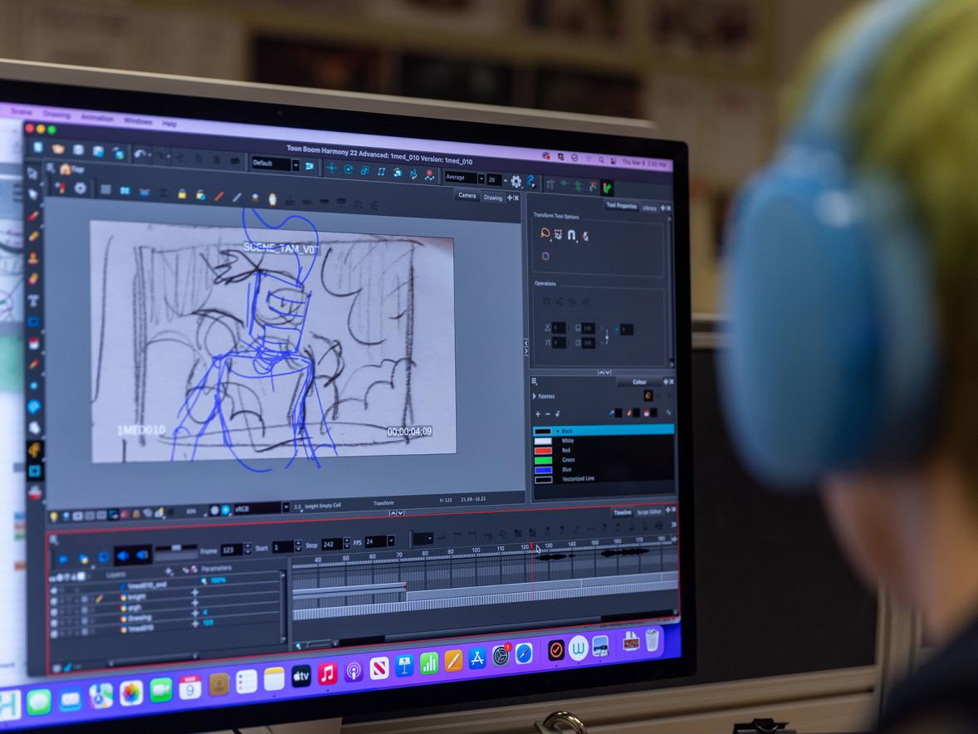Select the White colour swatch
The height and width of the screenshot is (734, 978).
point(543,441)
